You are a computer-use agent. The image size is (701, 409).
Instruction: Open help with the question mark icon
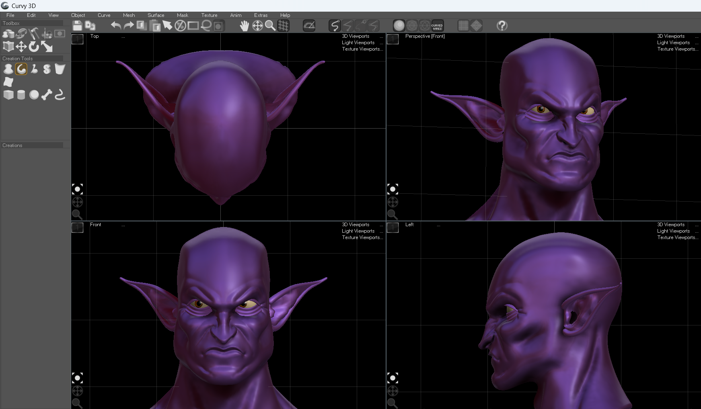502,26
